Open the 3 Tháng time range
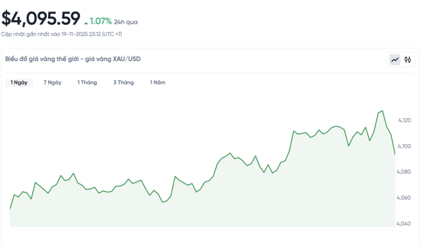This screenshot has height=246, width=422. pos(123,83)
